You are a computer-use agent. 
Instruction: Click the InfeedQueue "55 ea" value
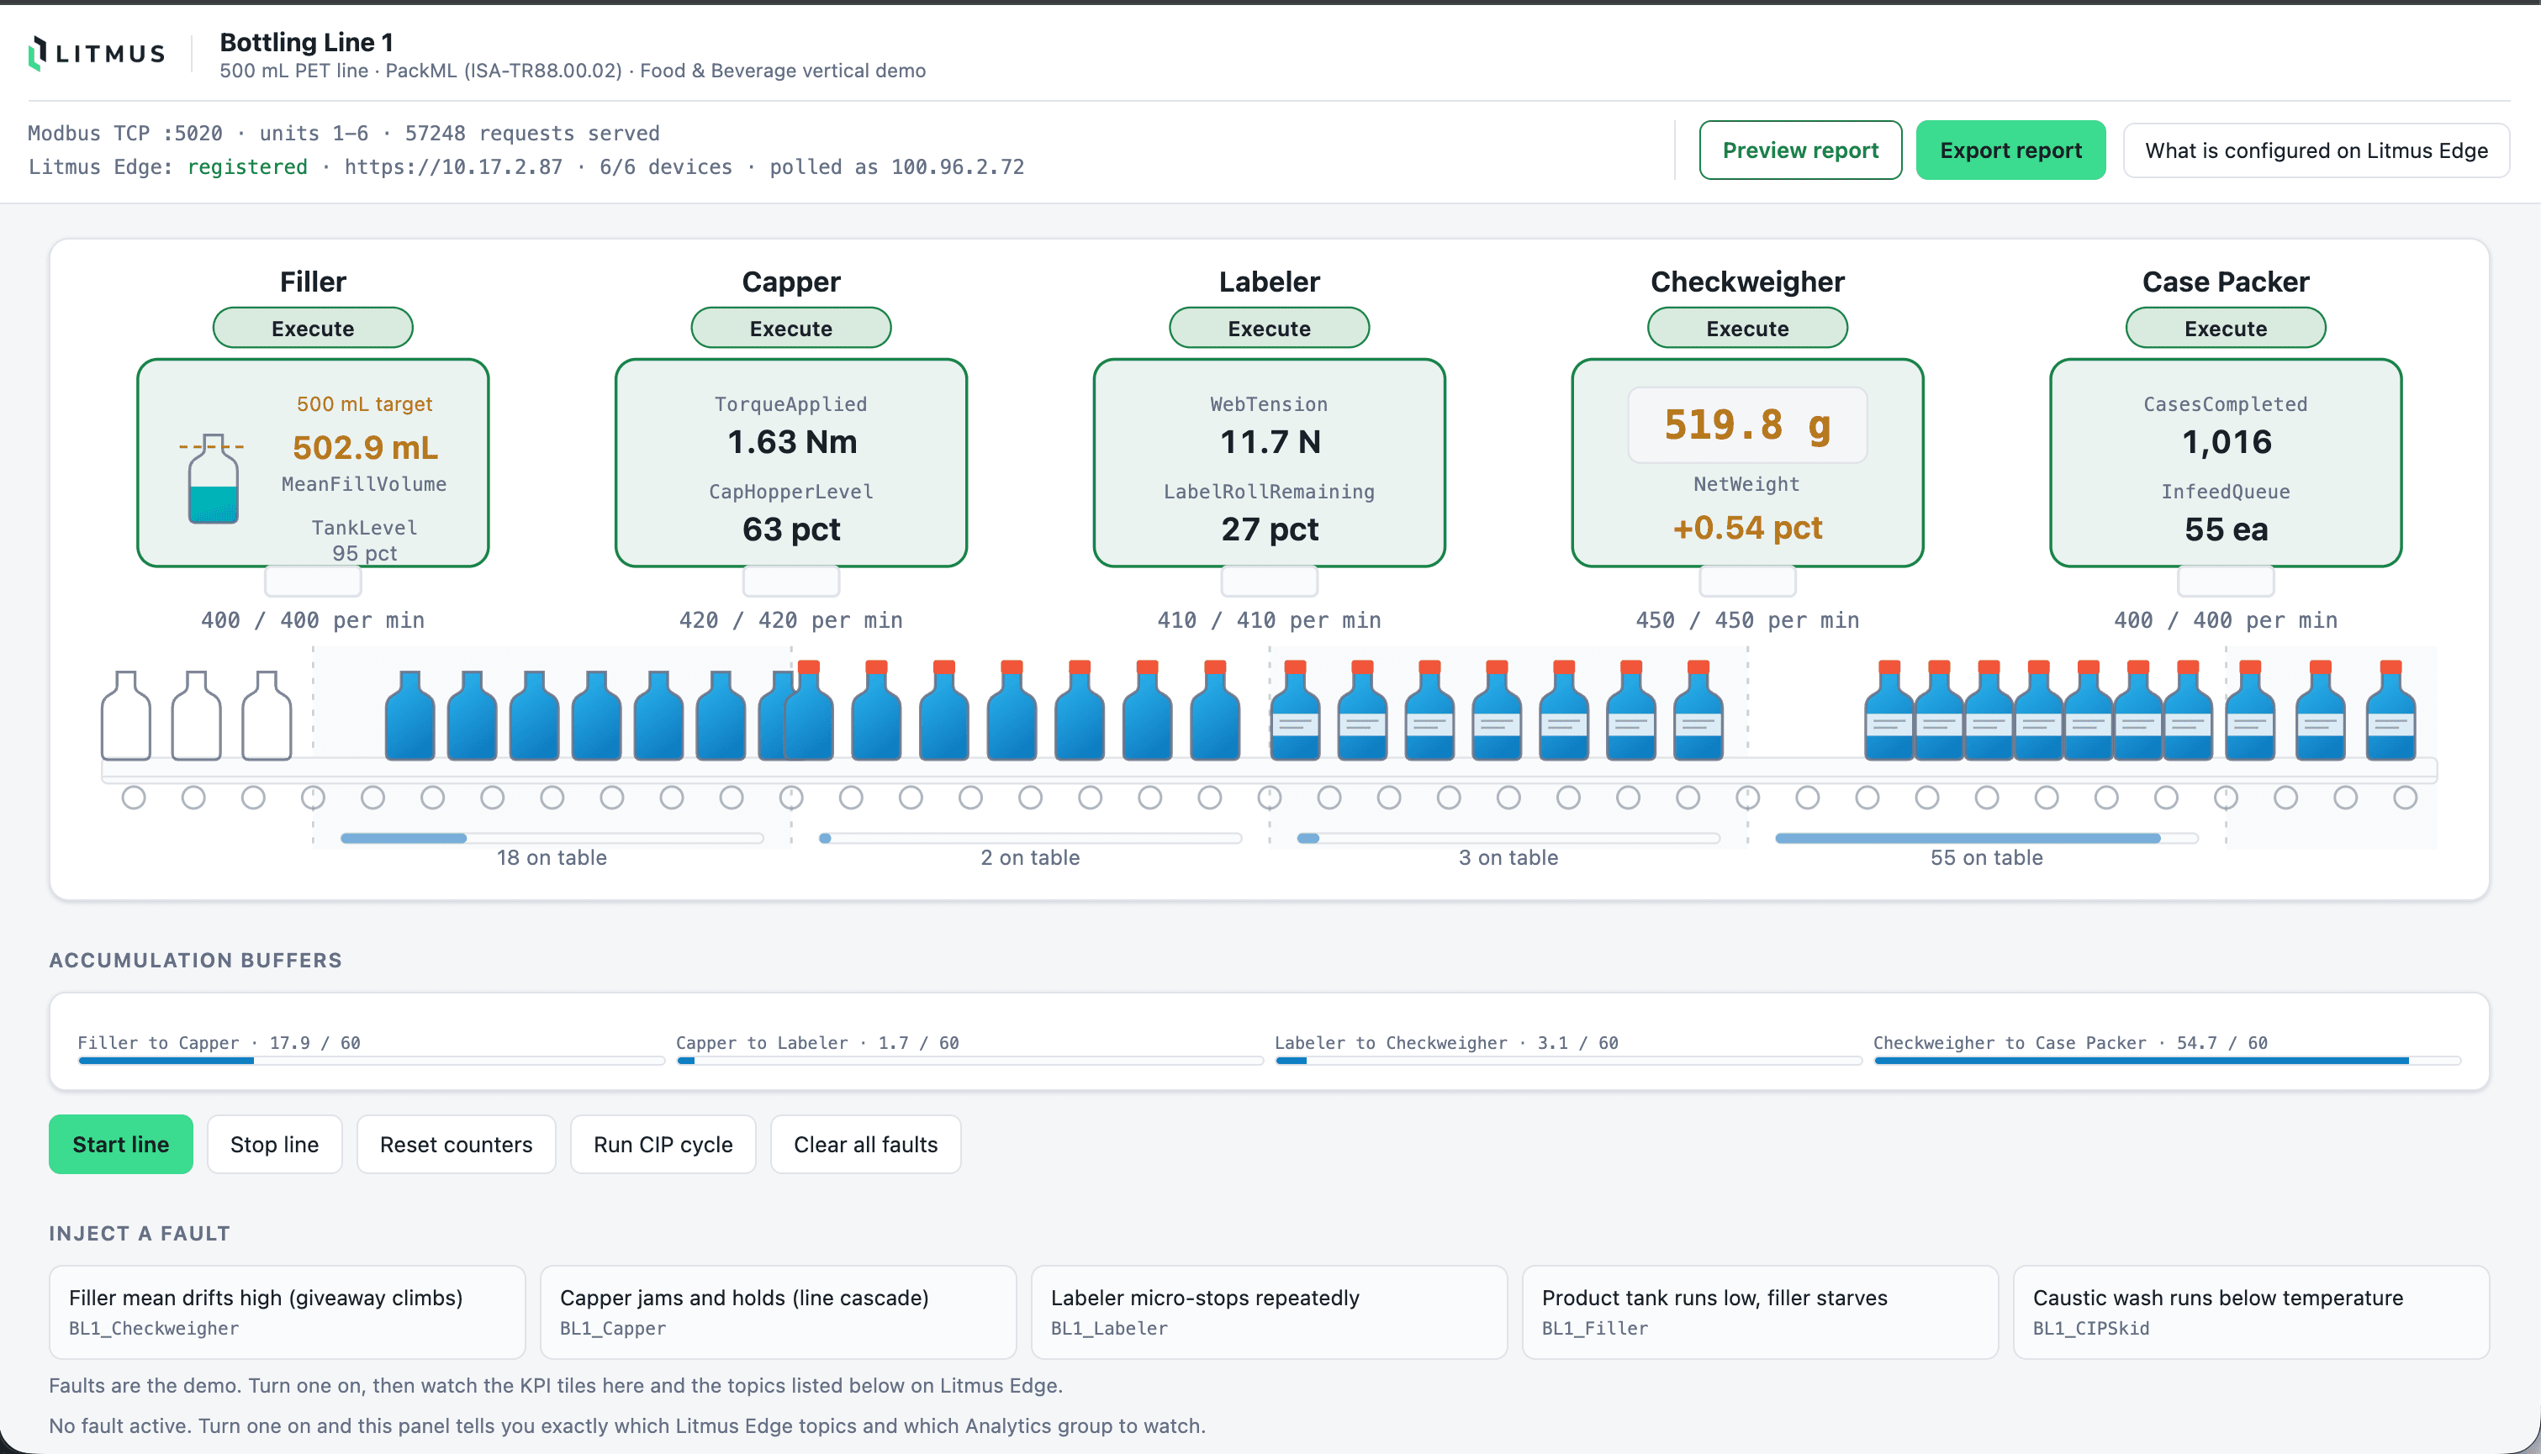coord(2227,529)
